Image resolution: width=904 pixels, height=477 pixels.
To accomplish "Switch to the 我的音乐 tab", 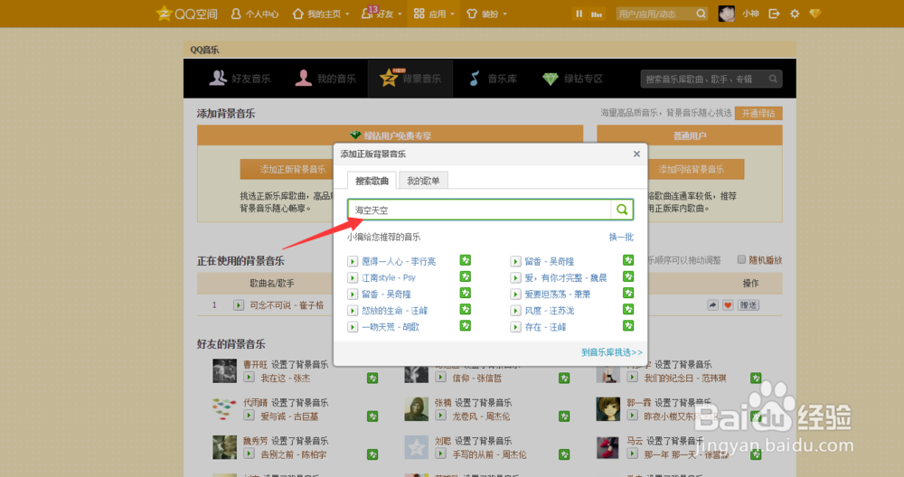I will pos(325,79).
